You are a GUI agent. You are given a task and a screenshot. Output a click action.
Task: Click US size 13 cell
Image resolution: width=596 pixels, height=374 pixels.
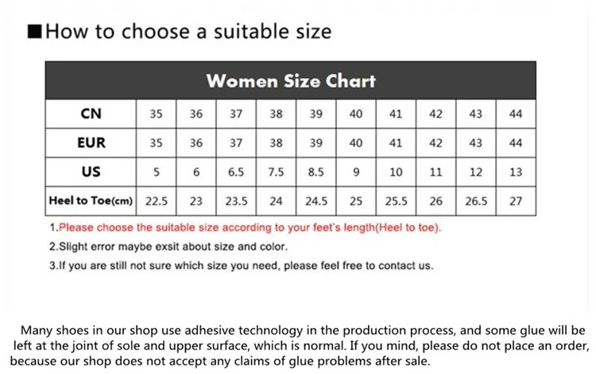click(516, 172)
